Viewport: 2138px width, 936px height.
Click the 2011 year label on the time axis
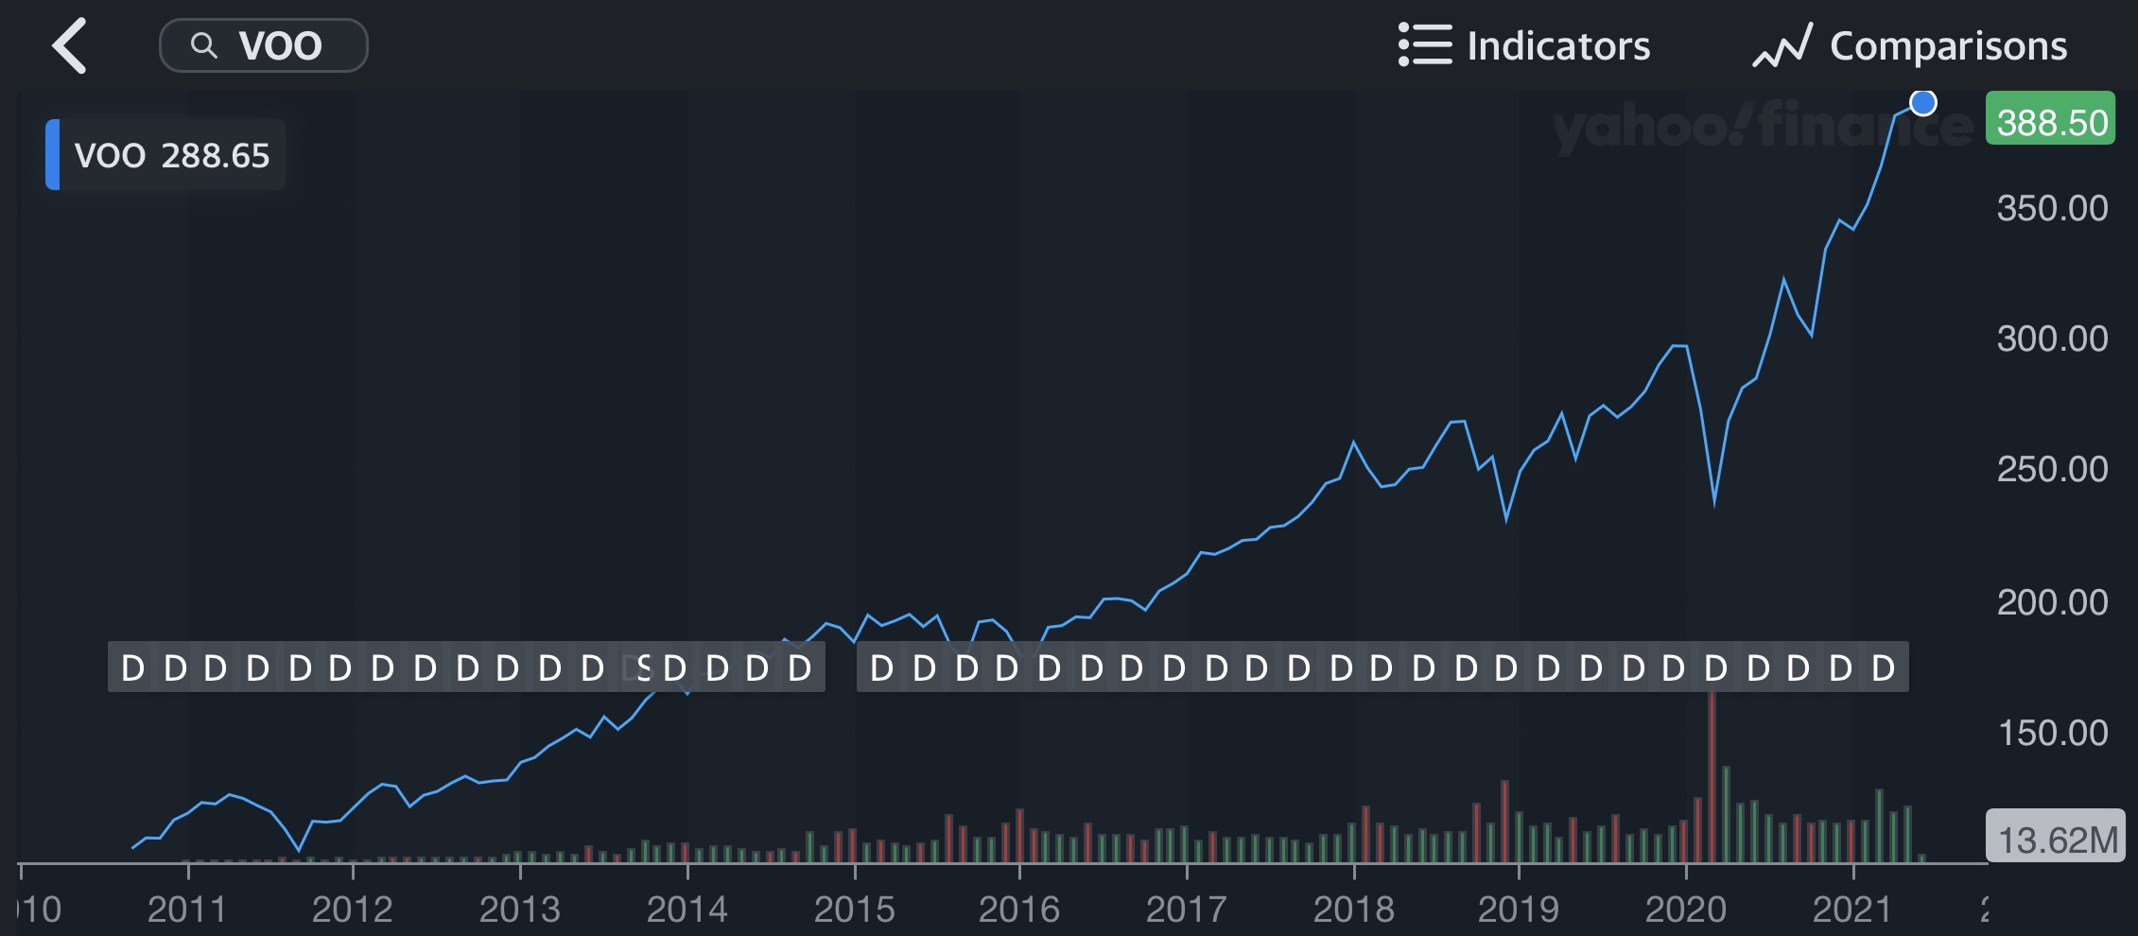[x=186, y=910]
